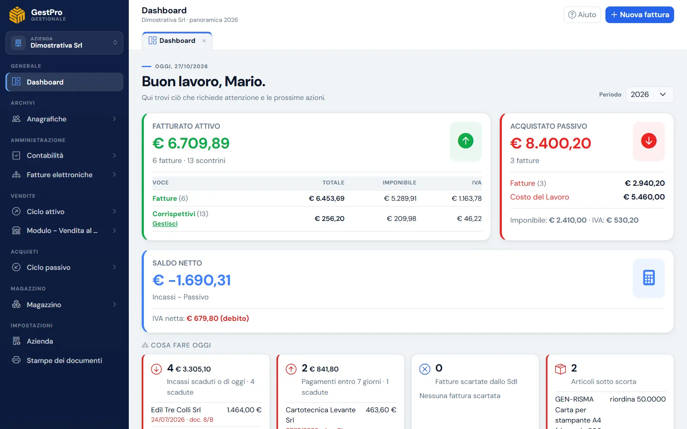This screenshot has height=429, width=687.
Task: Open the Periodo 2026 dropdown
Action: [x=650, y=94]
